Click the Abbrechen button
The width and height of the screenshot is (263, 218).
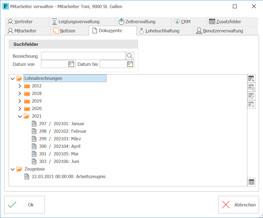(x=239, y=205)
